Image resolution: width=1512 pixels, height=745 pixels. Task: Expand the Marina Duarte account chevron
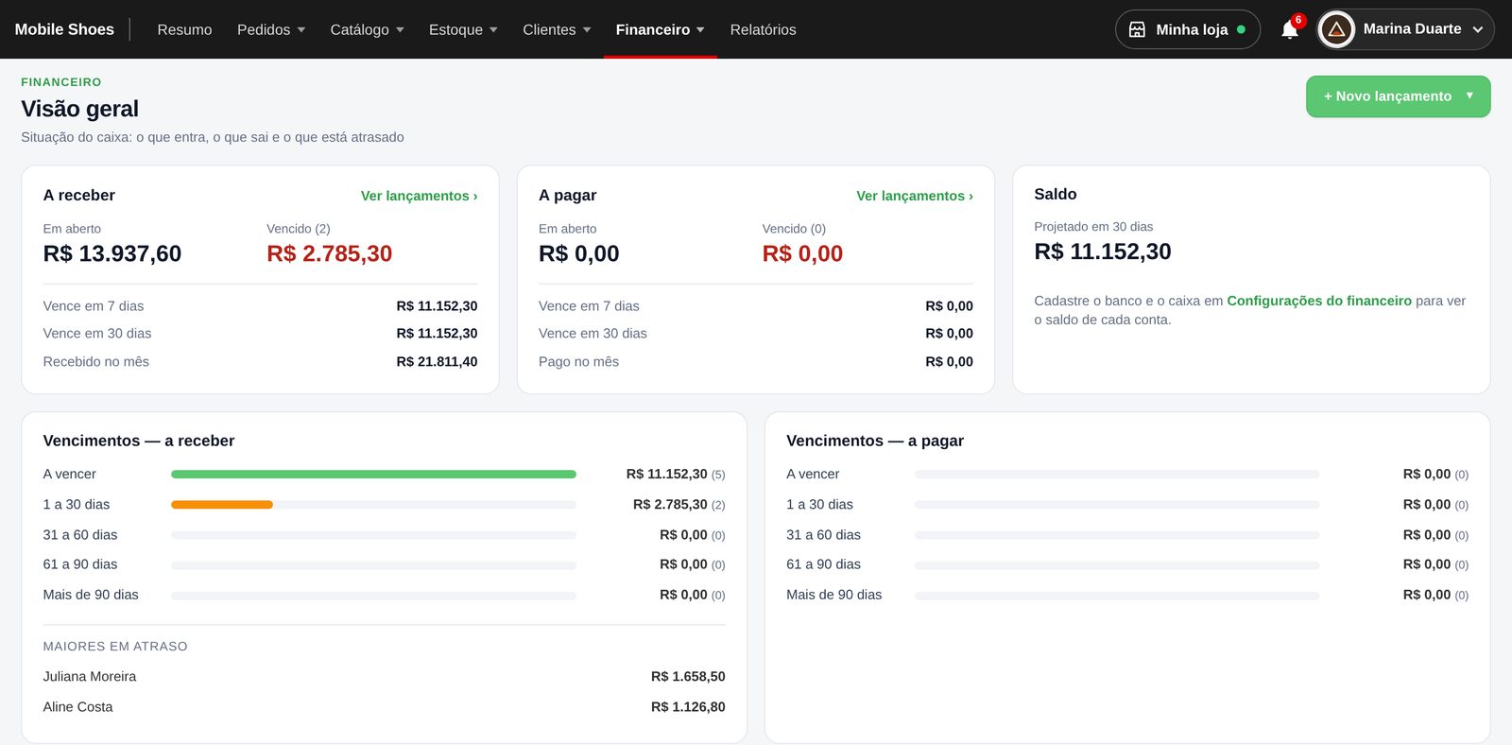coord(1478,29)
